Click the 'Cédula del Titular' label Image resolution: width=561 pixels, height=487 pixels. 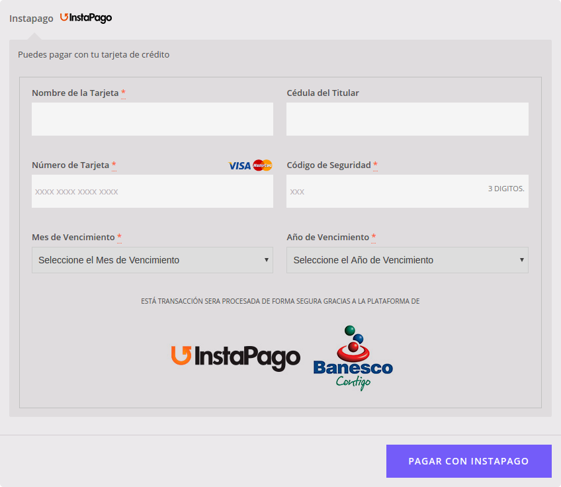[323, 93]
